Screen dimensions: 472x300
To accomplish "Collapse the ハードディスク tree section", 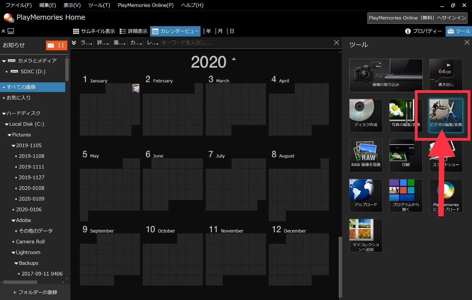I will pyautogui.click(x=4, y=114).
